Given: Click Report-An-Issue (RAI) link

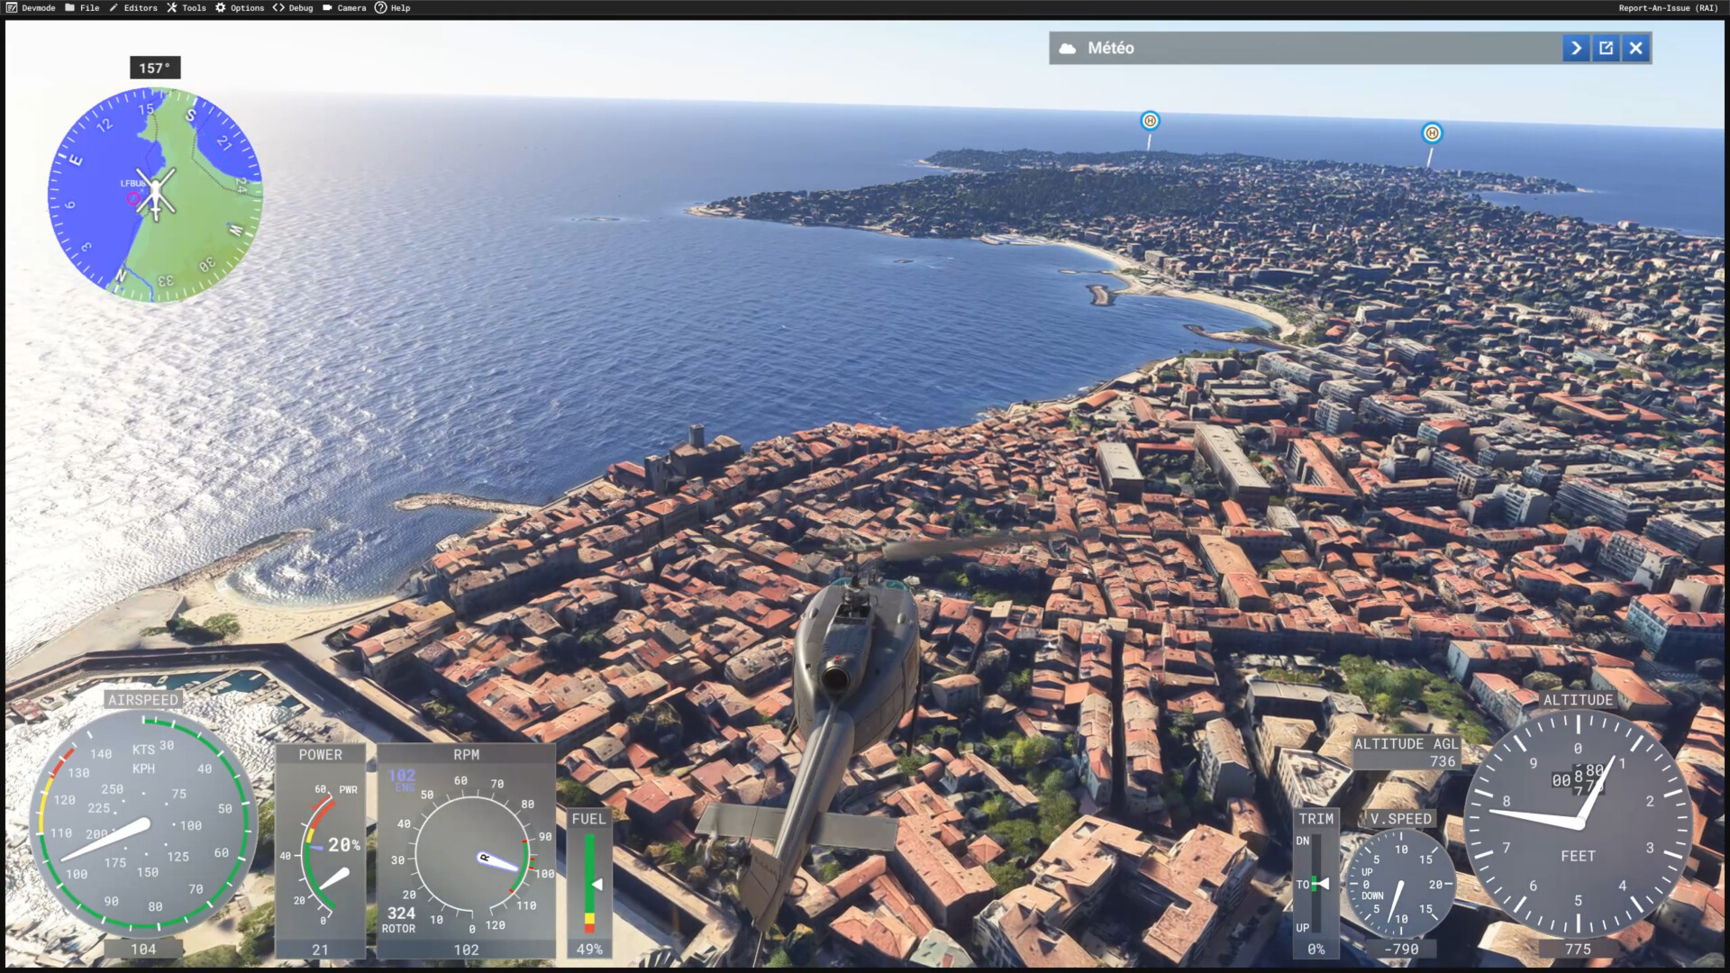Looking at the screenshot, I should (1668, 8).
